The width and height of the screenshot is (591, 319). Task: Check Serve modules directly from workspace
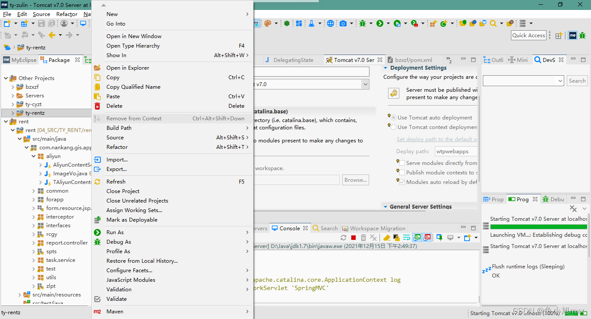402,163
